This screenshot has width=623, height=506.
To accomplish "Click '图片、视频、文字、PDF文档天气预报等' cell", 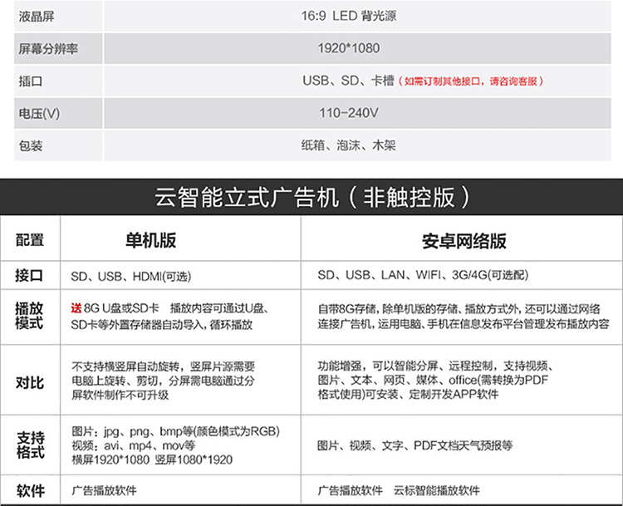I will 415,445.
